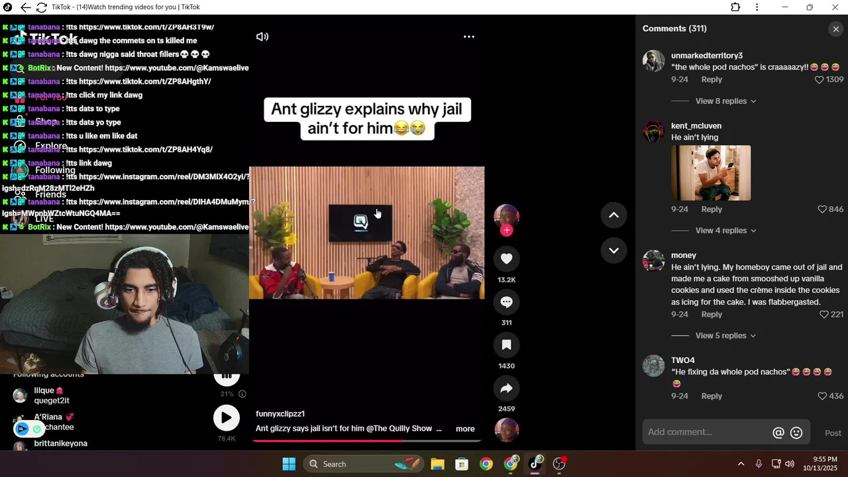Viewport: 848px width, 477px height.
Task: Open Following in TikTok sidebar
Action: pos(55,170)
